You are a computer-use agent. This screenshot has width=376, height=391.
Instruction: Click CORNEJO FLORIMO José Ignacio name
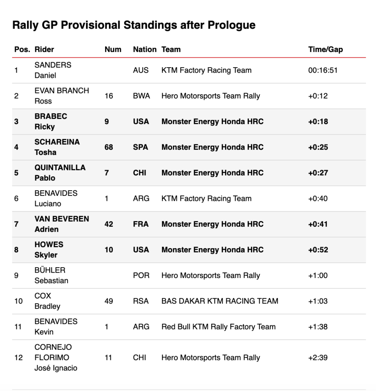point(56,357)
